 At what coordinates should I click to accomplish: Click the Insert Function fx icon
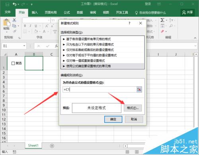point(57,46)
